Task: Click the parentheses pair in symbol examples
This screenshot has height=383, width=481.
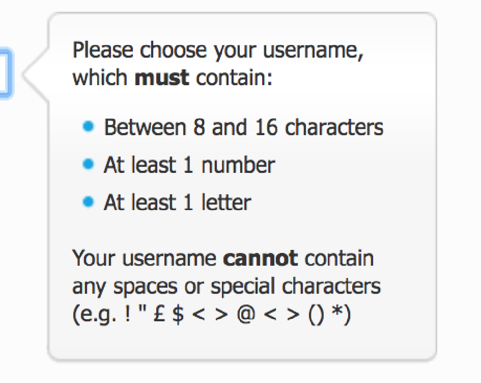Action: pyautogui.click(x=316, y=314)
